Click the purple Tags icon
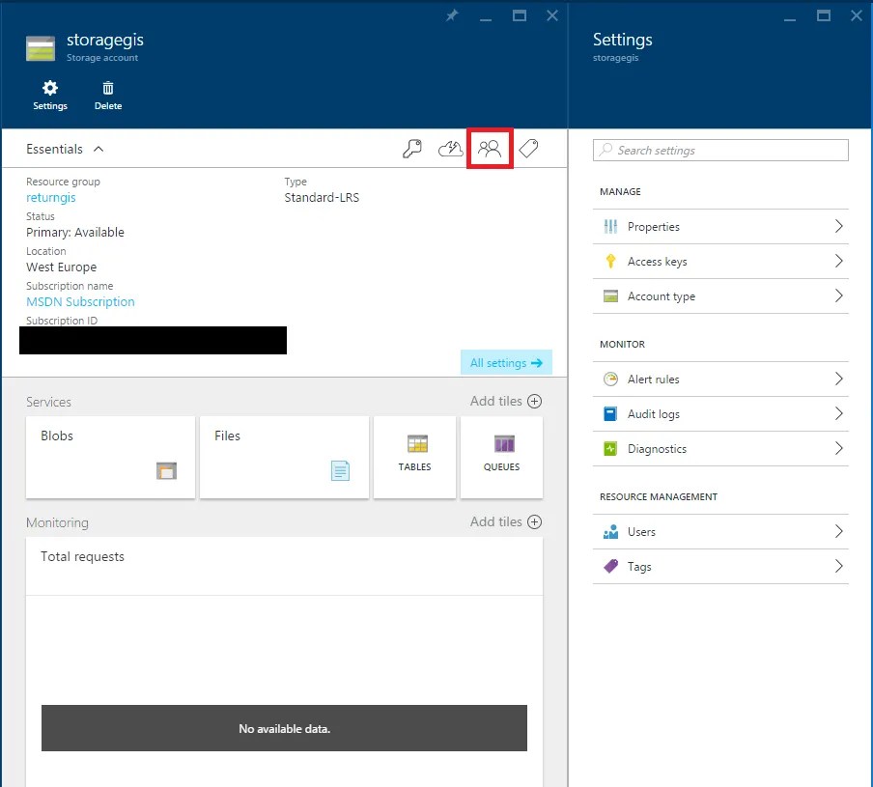The height and width of the screenshot is (787, 873). [610, 566]
